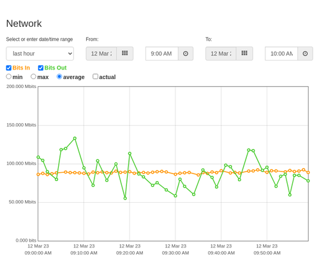
Task: Open the From time clock picker icon
Action: click(186, 54)
